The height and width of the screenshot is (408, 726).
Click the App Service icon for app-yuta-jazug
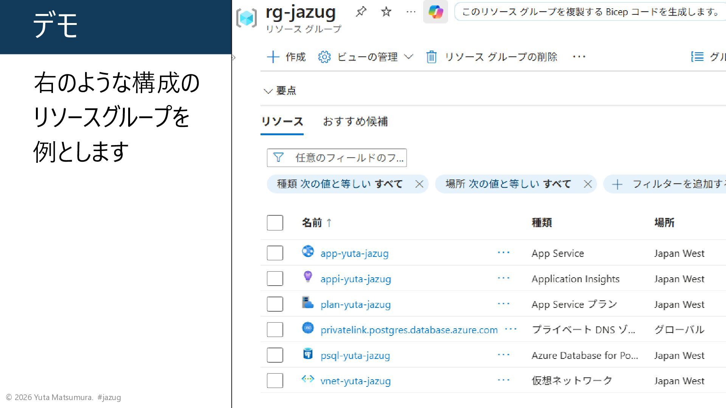pos(308,252)
